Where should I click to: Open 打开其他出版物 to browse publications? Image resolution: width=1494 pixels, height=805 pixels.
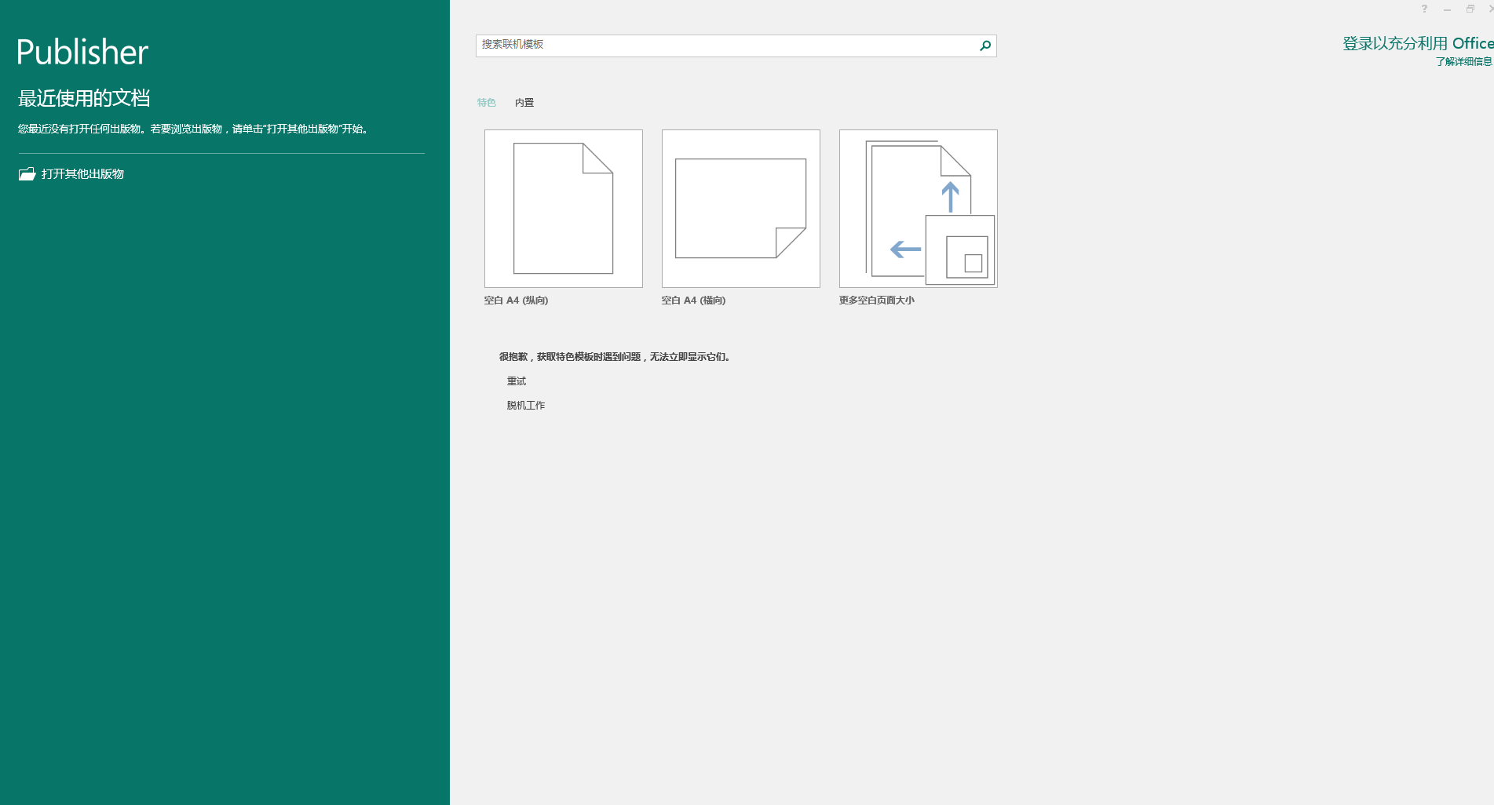83,173
